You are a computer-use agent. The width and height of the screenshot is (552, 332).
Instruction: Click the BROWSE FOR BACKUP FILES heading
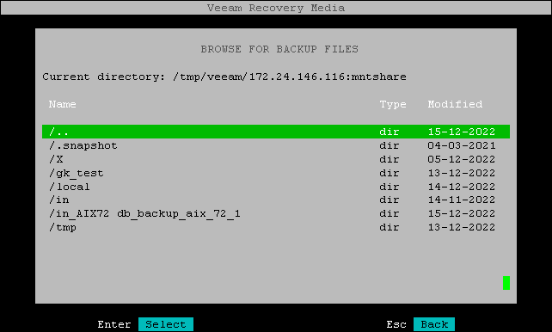(279, 49)
